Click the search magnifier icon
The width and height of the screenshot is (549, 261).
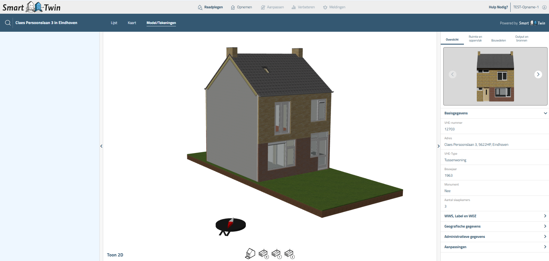click(x=8, y=23)
